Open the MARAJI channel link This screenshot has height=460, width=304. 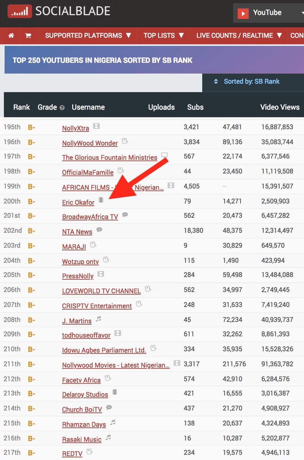click(74, 247)
